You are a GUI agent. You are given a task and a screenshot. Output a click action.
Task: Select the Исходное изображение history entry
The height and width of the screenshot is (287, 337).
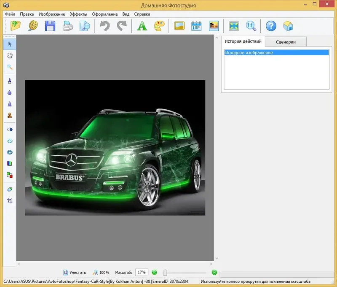(x=276, y=53)
